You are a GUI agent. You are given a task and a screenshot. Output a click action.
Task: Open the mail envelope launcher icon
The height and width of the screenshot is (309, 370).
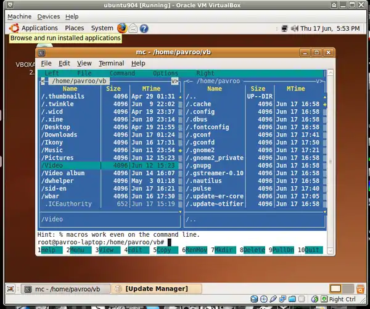pyautogui.click(x=133, y=28)
